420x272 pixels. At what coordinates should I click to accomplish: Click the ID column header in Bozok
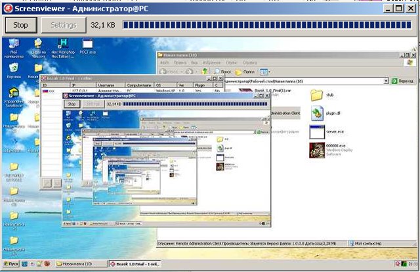pyautogui.click(x=55, y=85)
